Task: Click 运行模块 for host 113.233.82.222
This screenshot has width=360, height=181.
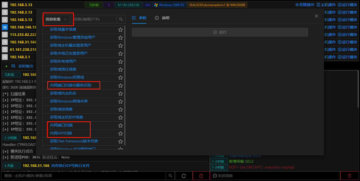Action: pyautogui.click(x=347, y=35)
